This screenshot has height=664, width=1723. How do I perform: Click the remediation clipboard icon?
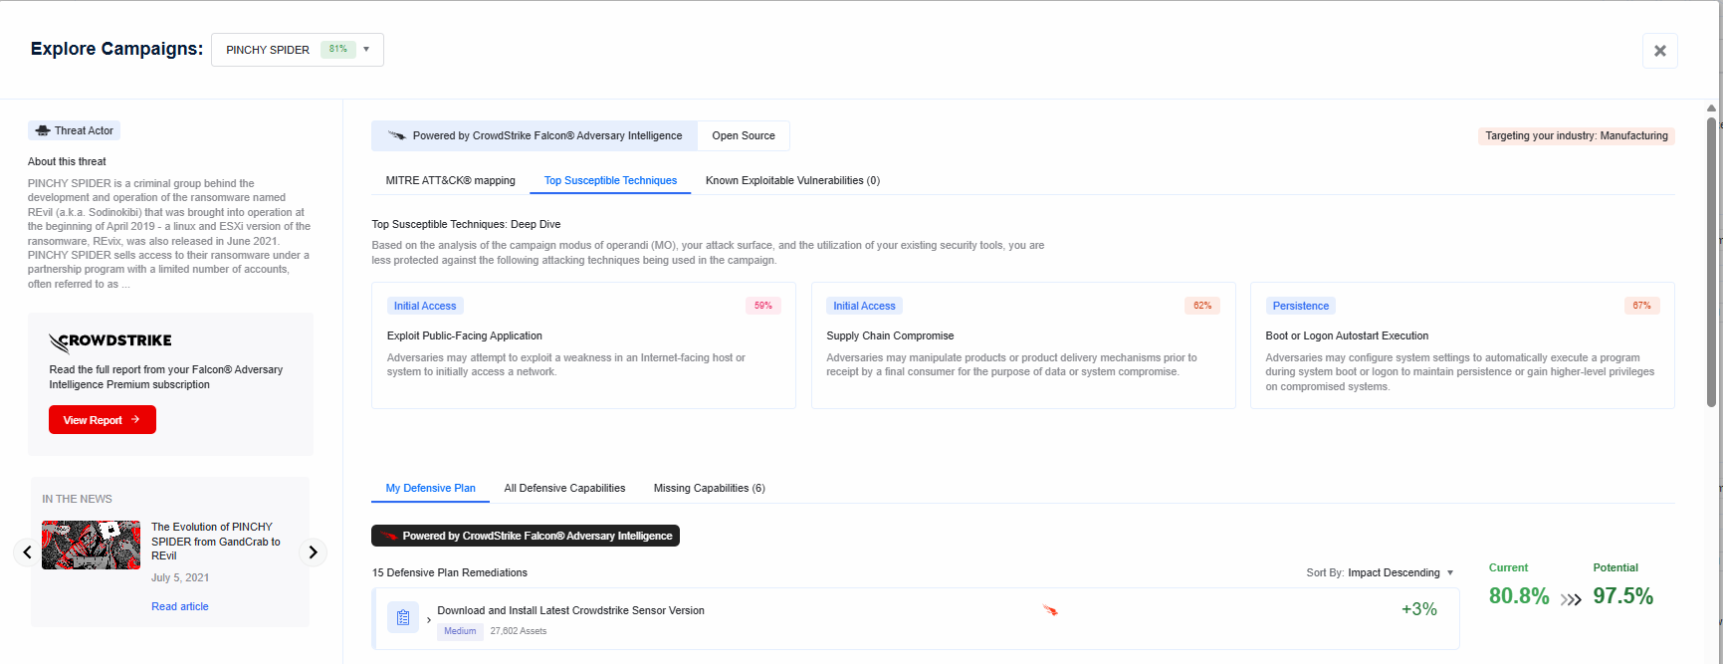(x=403, y=617)
